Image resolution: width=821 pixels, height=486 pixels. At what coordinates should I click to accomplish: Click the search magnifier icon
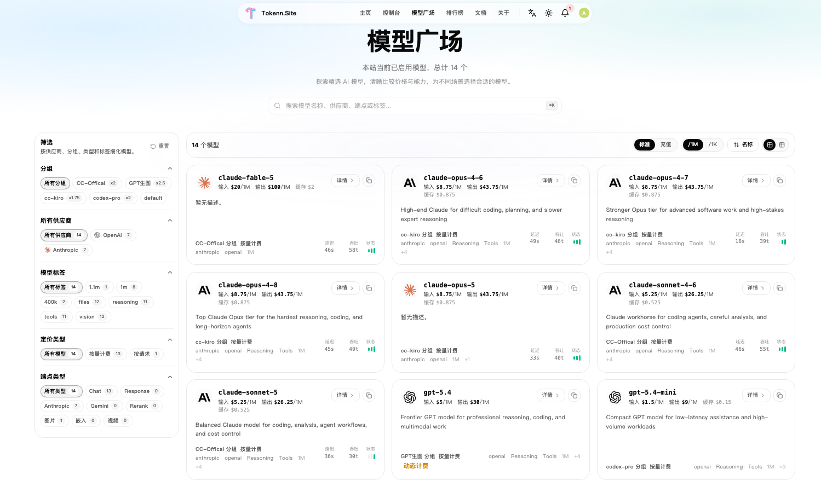click(277, 106)
